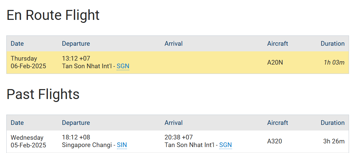Click the Aircraft header in Past Flights table

278,123
